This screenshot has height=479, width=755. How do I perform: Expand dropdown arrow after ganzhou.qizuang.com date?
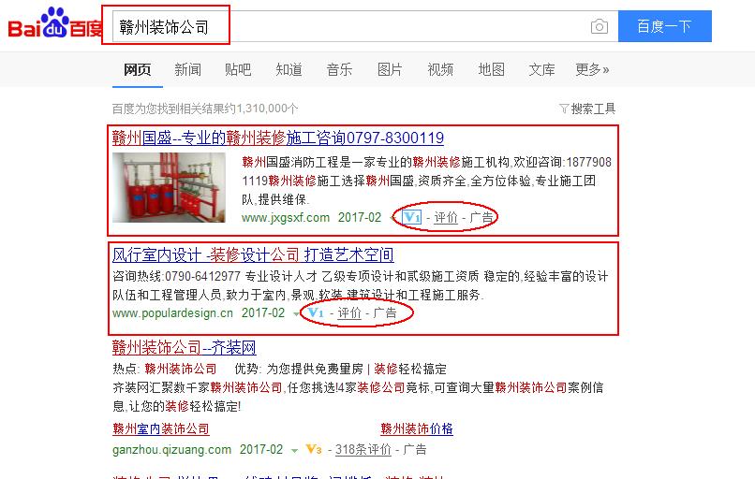tap(294, 451)
